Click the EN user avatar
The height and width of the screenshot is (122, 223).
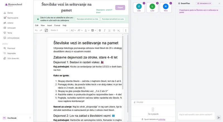point(4,118)
